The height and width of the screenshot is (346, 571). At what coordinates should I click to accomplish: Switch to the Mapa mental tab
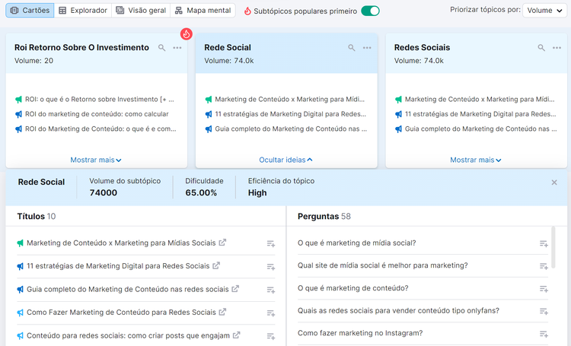tap(203, 11)
